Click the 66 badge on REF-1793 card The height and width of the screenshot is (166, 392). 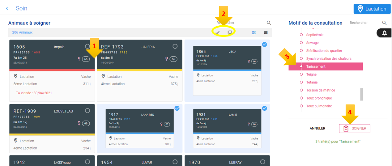tap(173, 59)
